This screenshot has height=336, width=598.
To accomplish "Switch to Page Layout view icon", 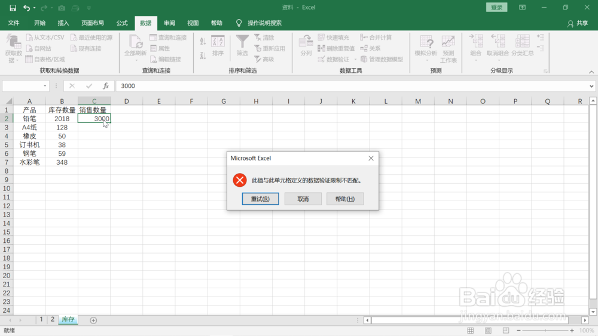I will point(488,330).
